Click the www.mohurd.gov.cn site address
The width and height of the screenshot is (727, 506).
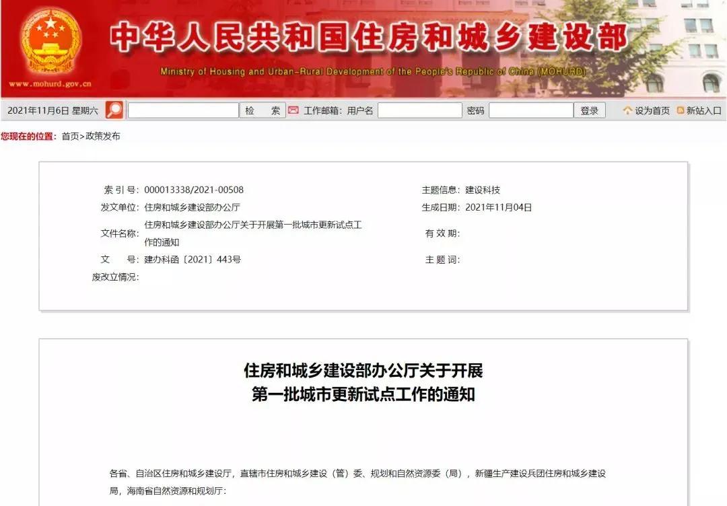click(x=50, y=84)
